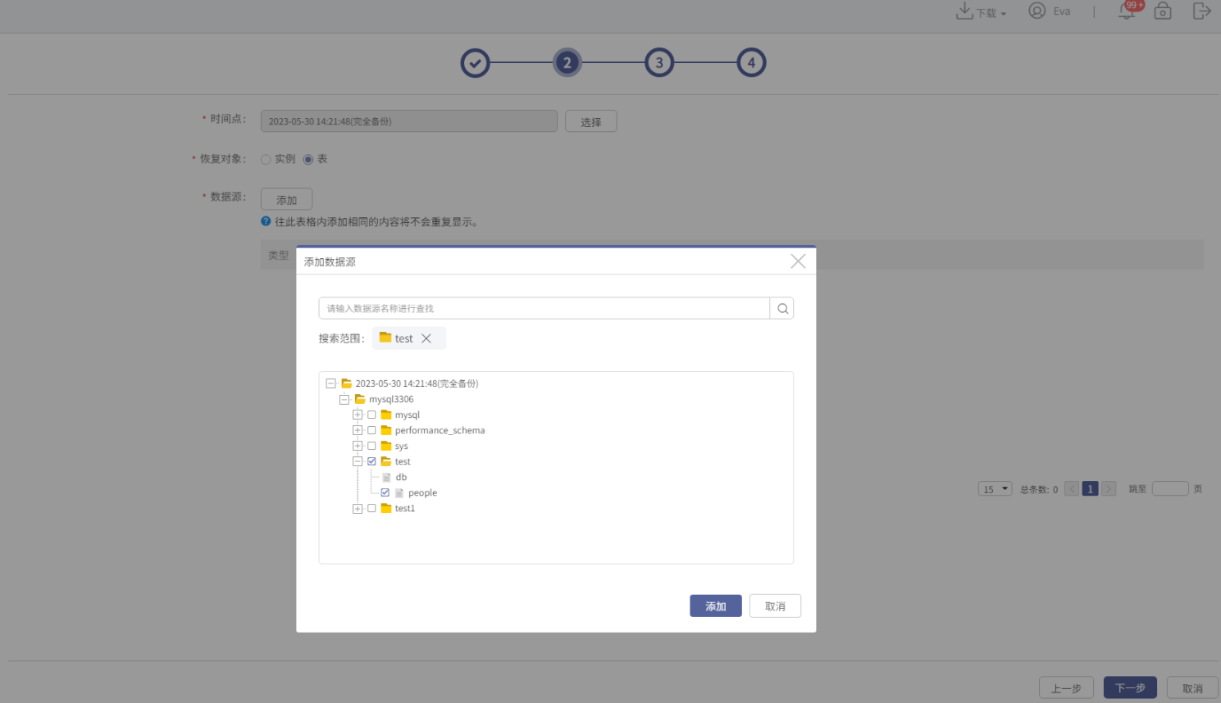Remove the test search scope tag
Viewport: 1221px width, 703px height.
(426, 338)
